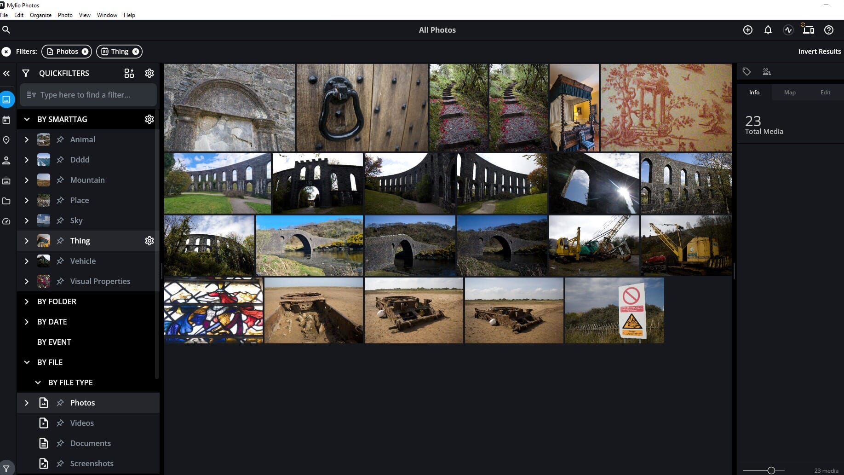This screenshot has width=844, height=475.
Task: Collapse the BY SMARTTAG section
Action: (27, 119)
